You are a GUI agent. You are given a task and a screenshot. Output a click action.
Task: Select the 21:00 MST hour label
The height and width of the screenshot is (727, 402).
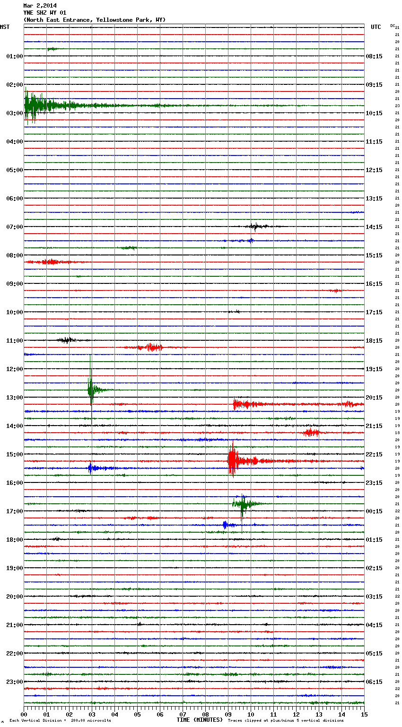pos(15,625)
